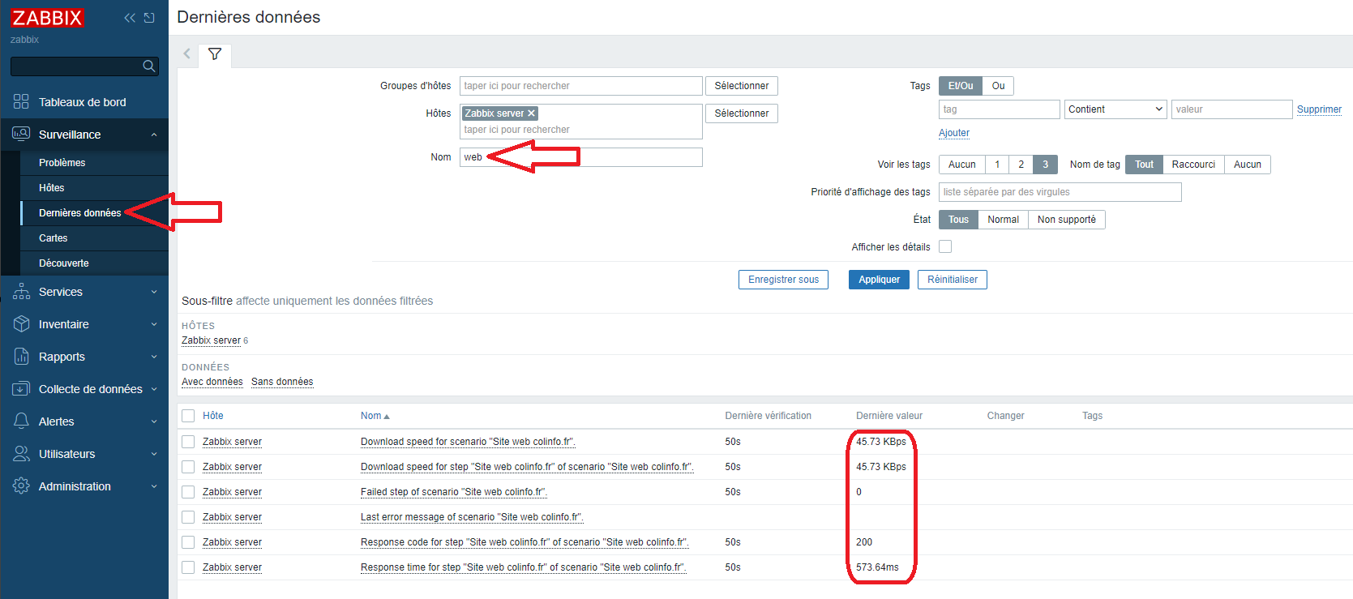Click the tag valeur input field
The image size is (1353, 599).
(x=1231, y=109)
